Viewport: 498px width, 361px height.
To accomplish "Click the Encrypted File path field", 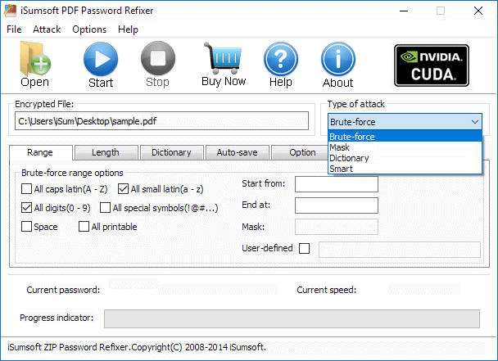I will 161,121.
